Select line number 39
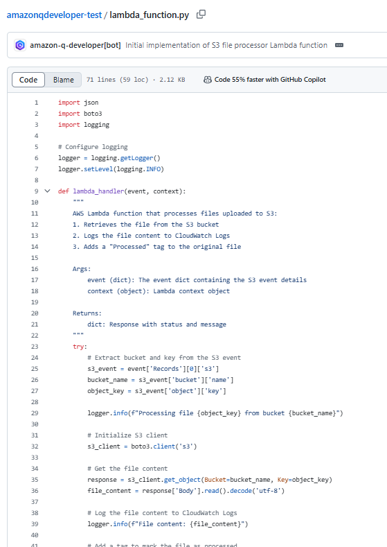Viewport: 387px width, 547px height. [35, 524]
